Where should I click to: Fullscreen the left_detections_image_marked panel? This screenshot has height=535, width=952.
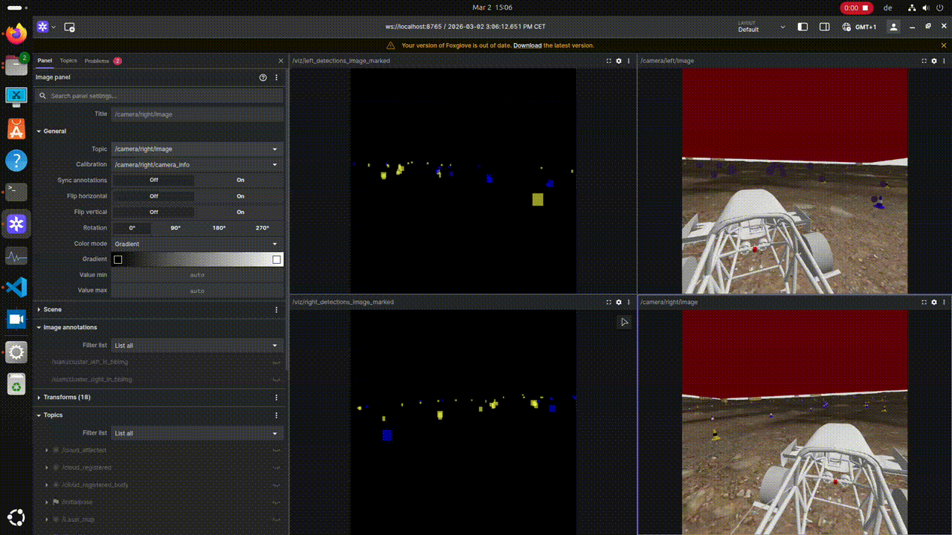click(x=608, y=61)
